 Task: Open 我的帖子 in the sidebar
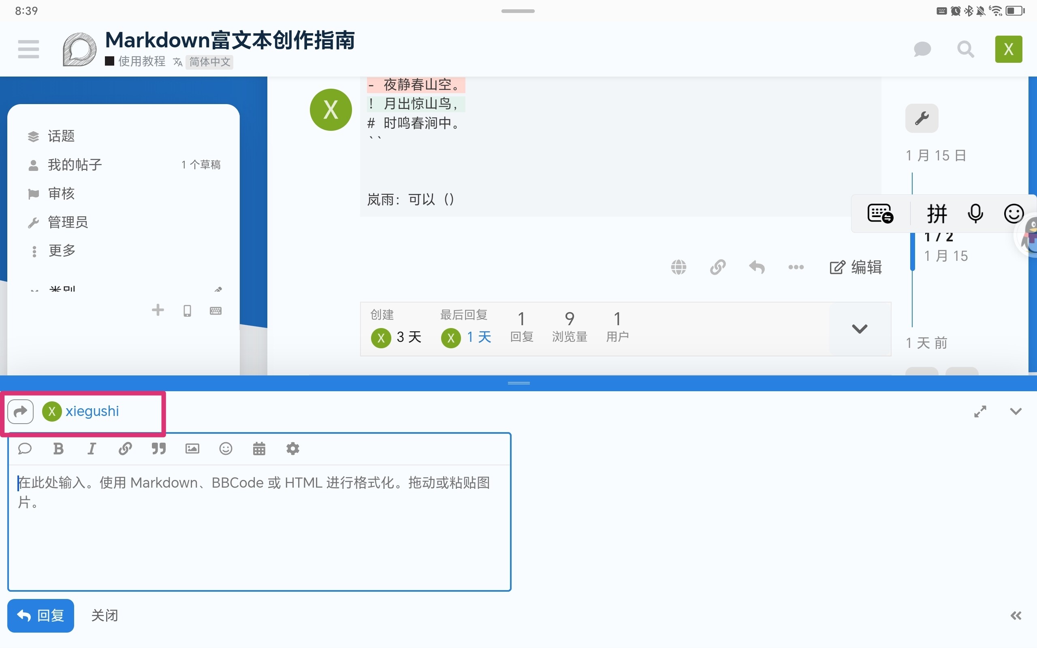point(75,164)
